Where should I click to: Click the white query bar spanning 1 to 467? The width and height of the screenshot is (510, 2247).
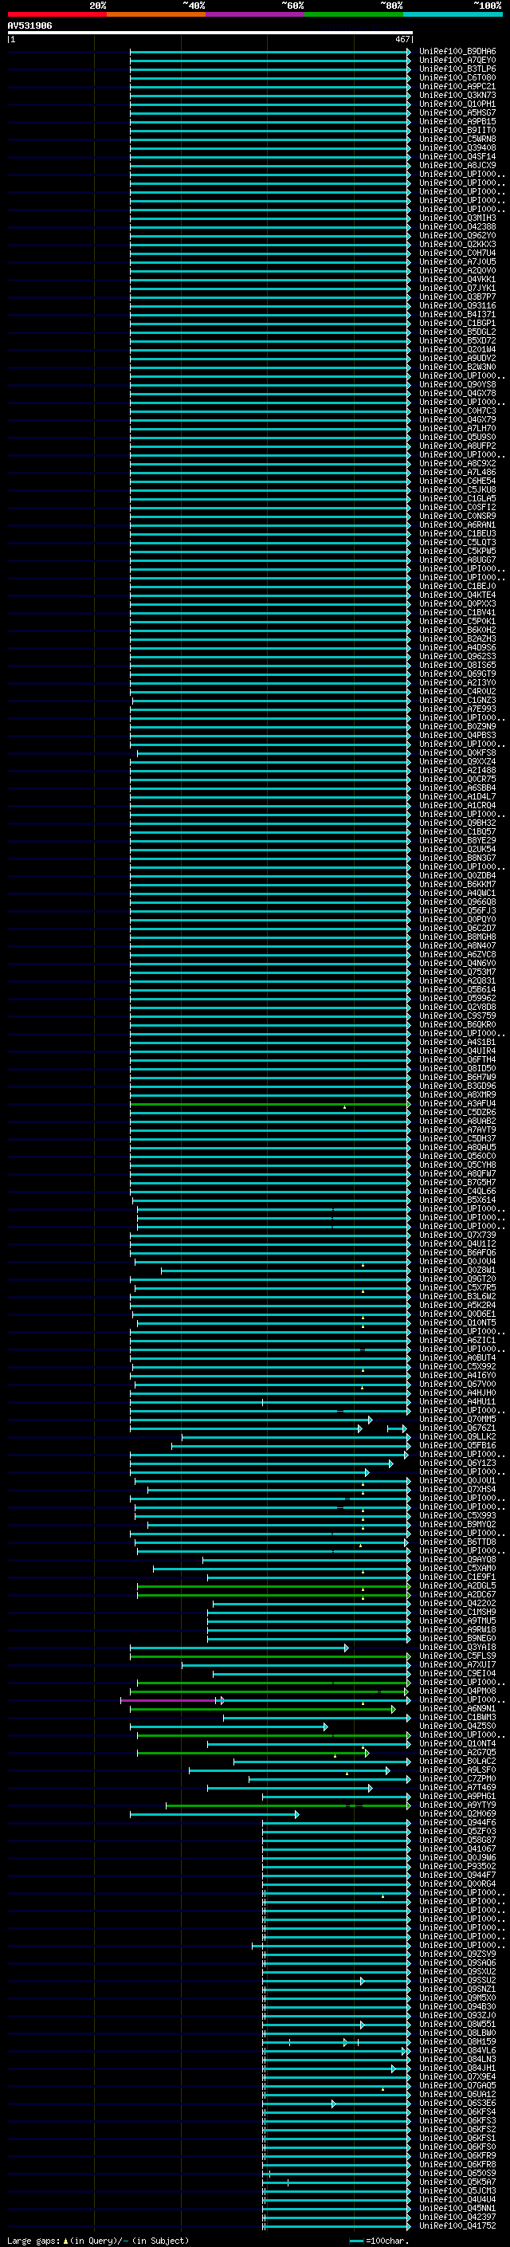point(210,33)
